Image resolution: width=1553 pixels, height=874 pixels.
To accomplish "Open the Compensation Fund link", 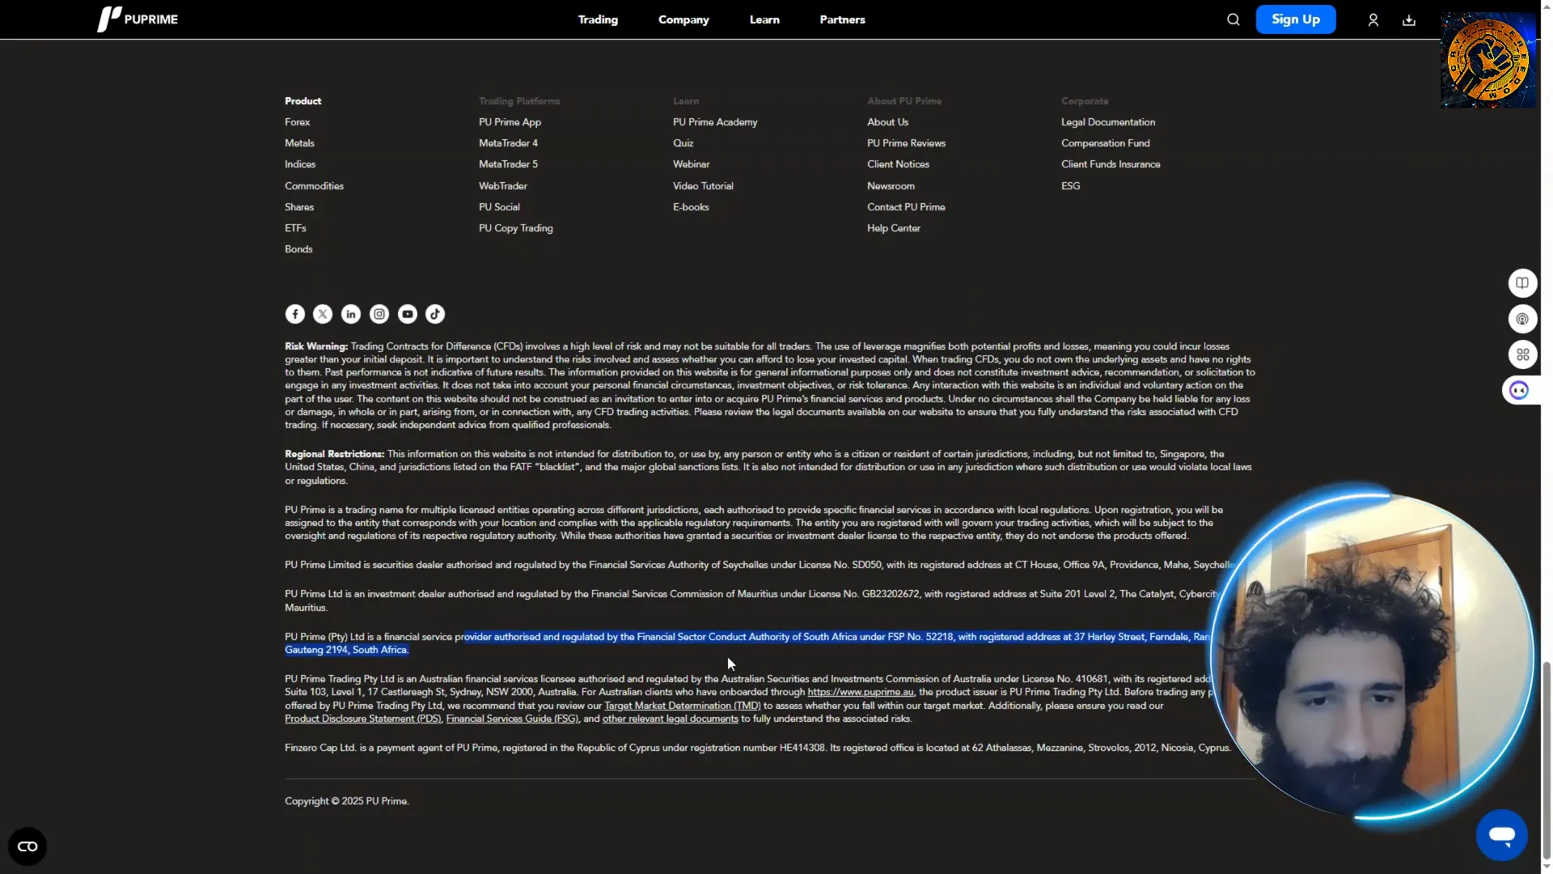I will pos(1105,143).
